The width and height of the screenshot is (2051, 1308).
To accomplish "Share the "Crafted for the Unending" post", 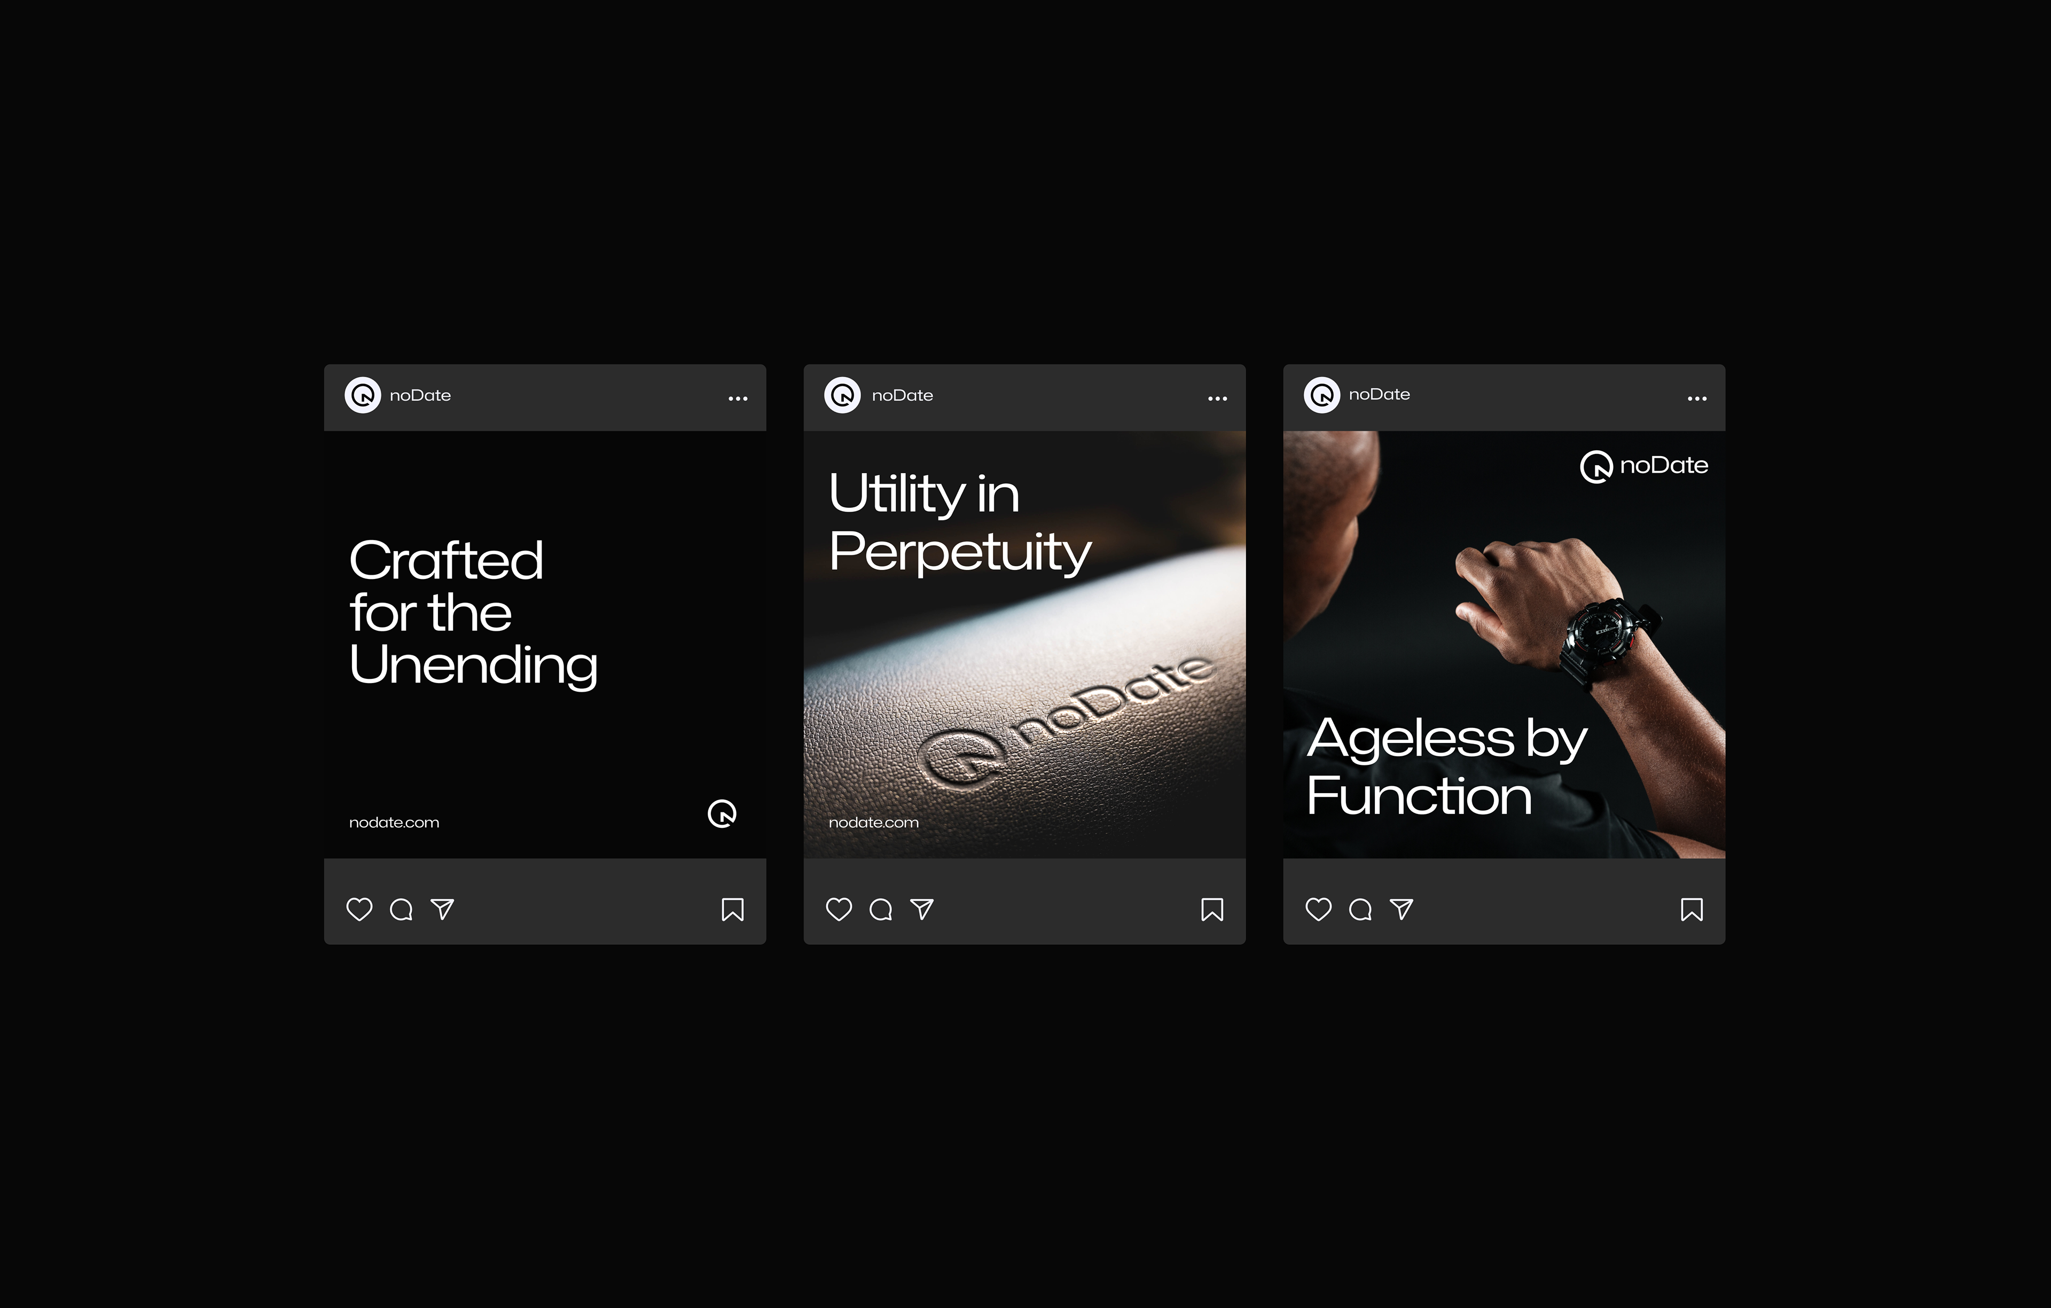I will click(x=442, y=910).
